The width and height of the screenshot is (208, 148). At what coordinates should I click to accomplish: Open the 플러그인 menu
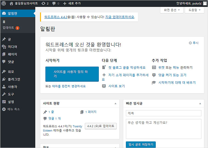pos(14,79)
